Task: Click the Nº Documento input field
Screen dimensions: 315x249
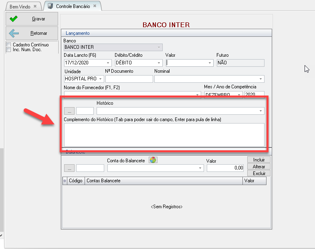Action: click(x=129, y=79)
